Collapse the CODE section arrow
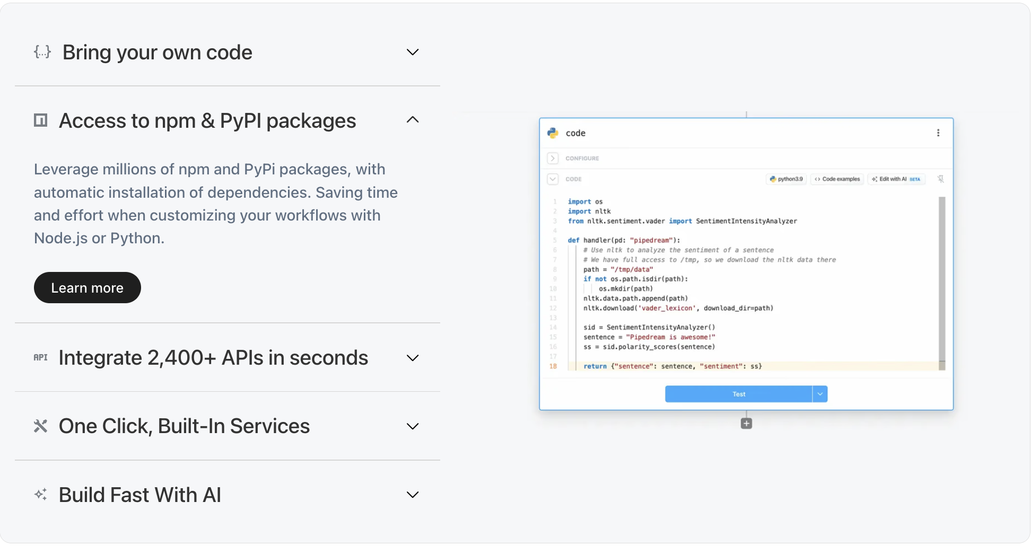Screen dimensions: 1031x546 pyautogui.click(x=553, y=179)
